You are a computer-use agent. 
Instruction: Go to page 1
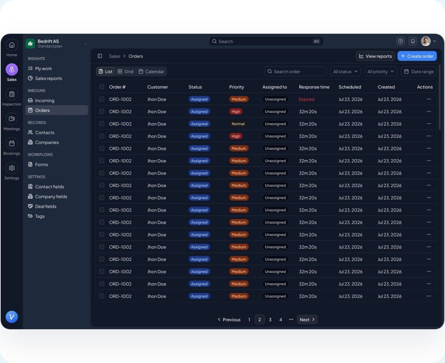coord(249,319)
